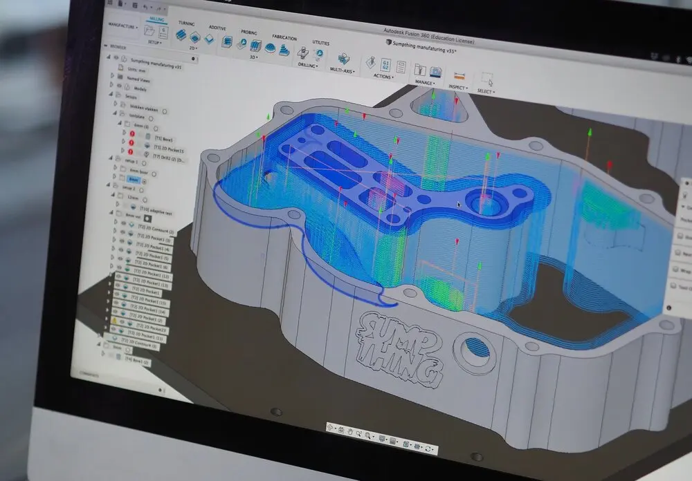Expand the Named Views node
The width and height of the screenshot is (692, 481).
tap(112, 75)
